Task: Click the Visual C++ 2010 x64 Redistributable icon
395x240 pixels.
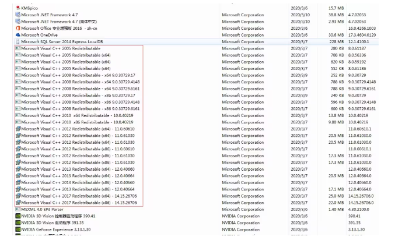Action: 17,115
